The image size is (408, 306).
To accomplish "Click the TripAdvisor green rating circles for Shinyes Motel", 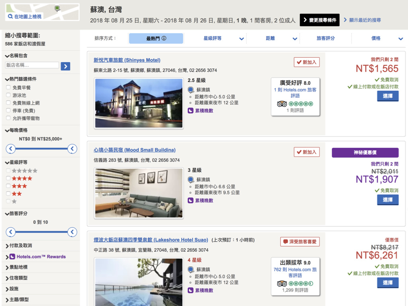I will 301,104.
